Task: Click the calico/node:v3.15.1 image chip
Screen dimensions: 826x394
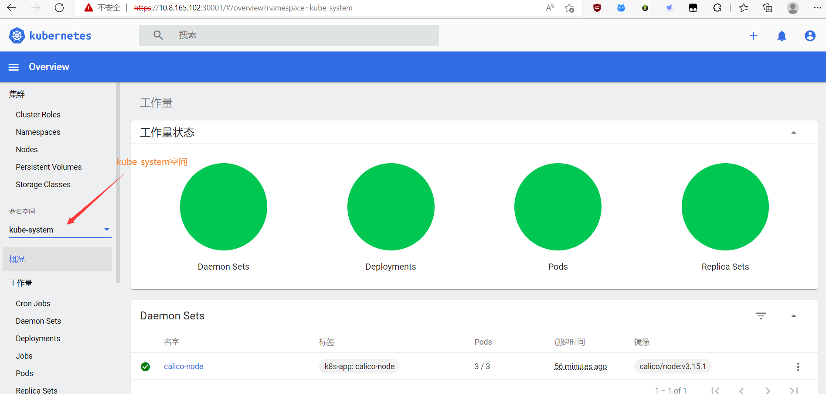Action: tap(673, 367)
